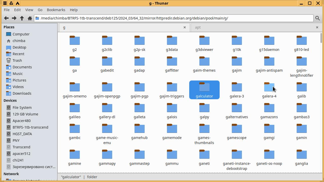This screenshot has width=324, height=182.
Task: Select the gammastep folder icon
Action: [140, 154]
